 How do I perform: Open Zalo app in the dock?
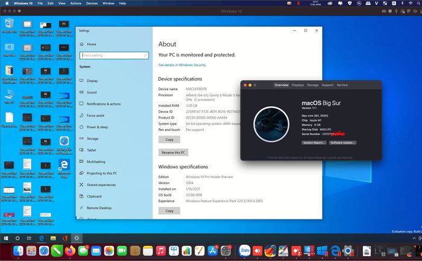(245, 251)
